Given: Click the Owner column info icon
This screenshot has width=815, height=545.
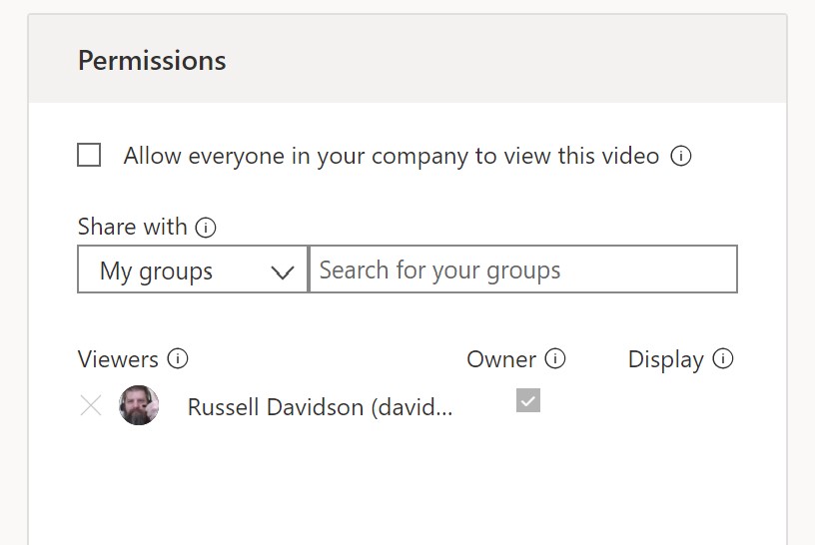Looking at the screenshot, I should (x=554, y=358).
